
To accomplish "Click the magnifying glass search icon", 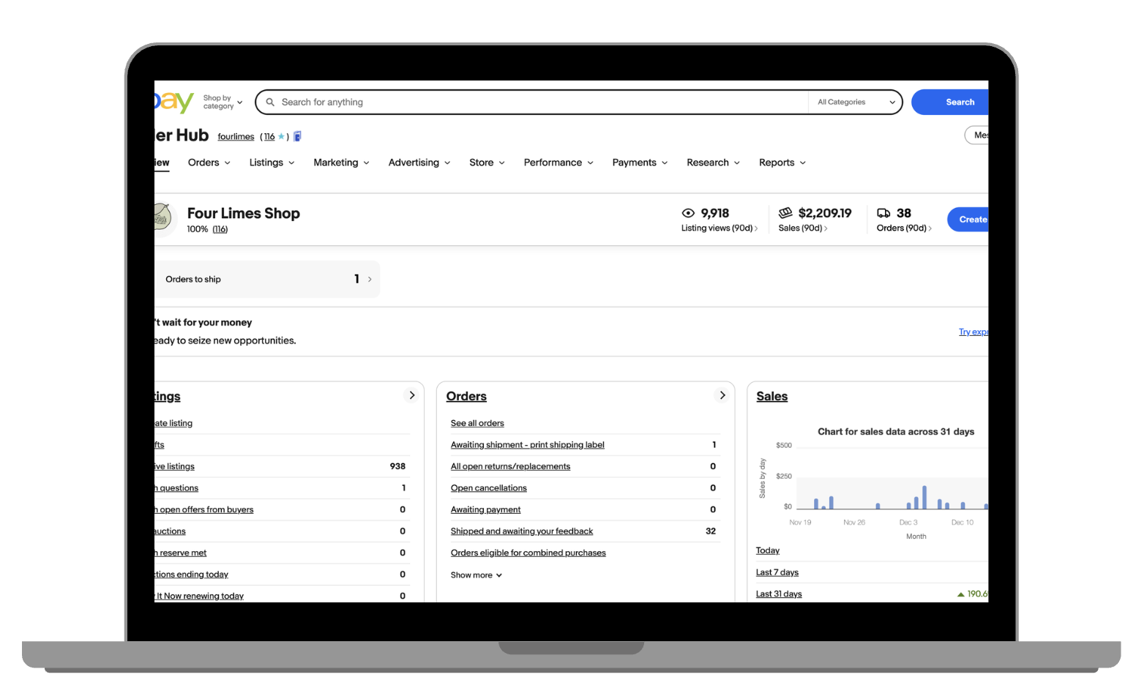I will [x=270, y=102].
